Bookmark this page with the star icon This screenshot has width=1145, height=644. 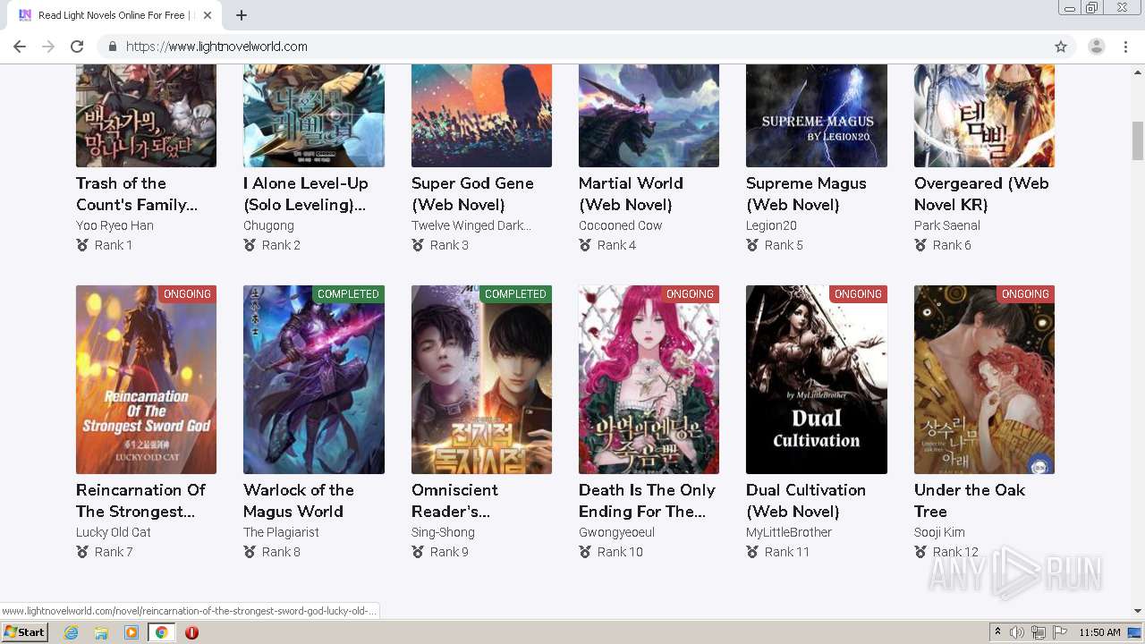point(1061,47)
